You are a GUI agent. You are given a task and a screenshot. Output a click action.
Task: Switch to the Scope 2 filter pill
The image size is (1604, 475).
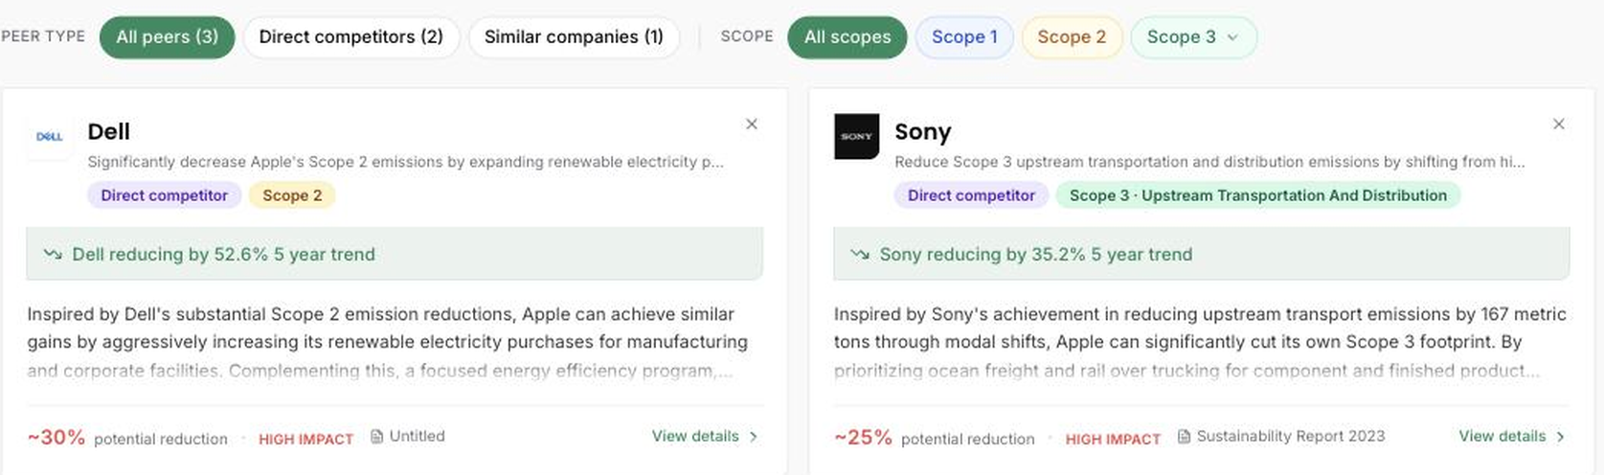(1072, 37)
